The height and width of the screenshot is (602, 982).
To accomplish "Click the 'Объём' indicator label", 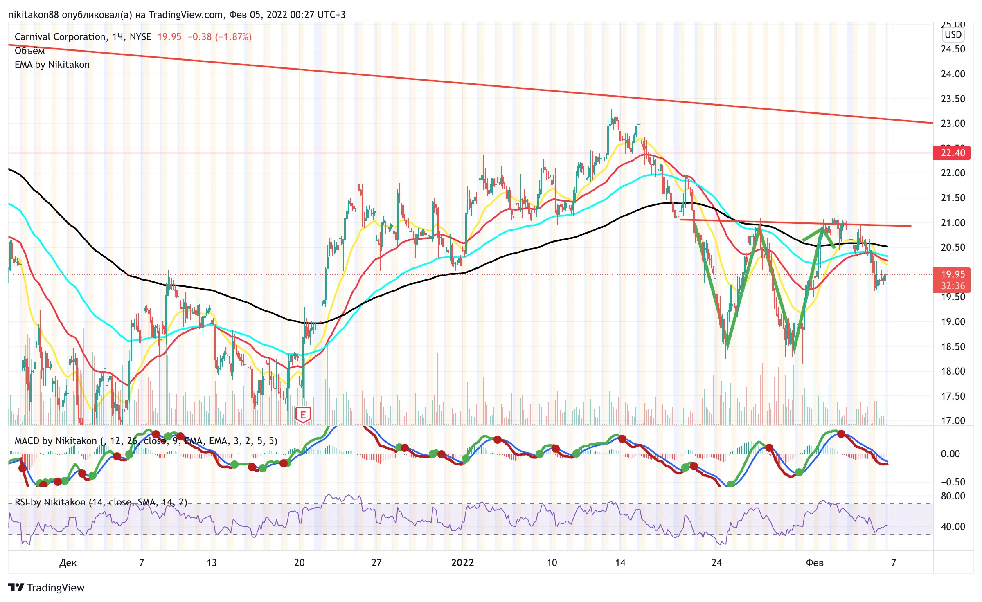I will pos(30,51).
